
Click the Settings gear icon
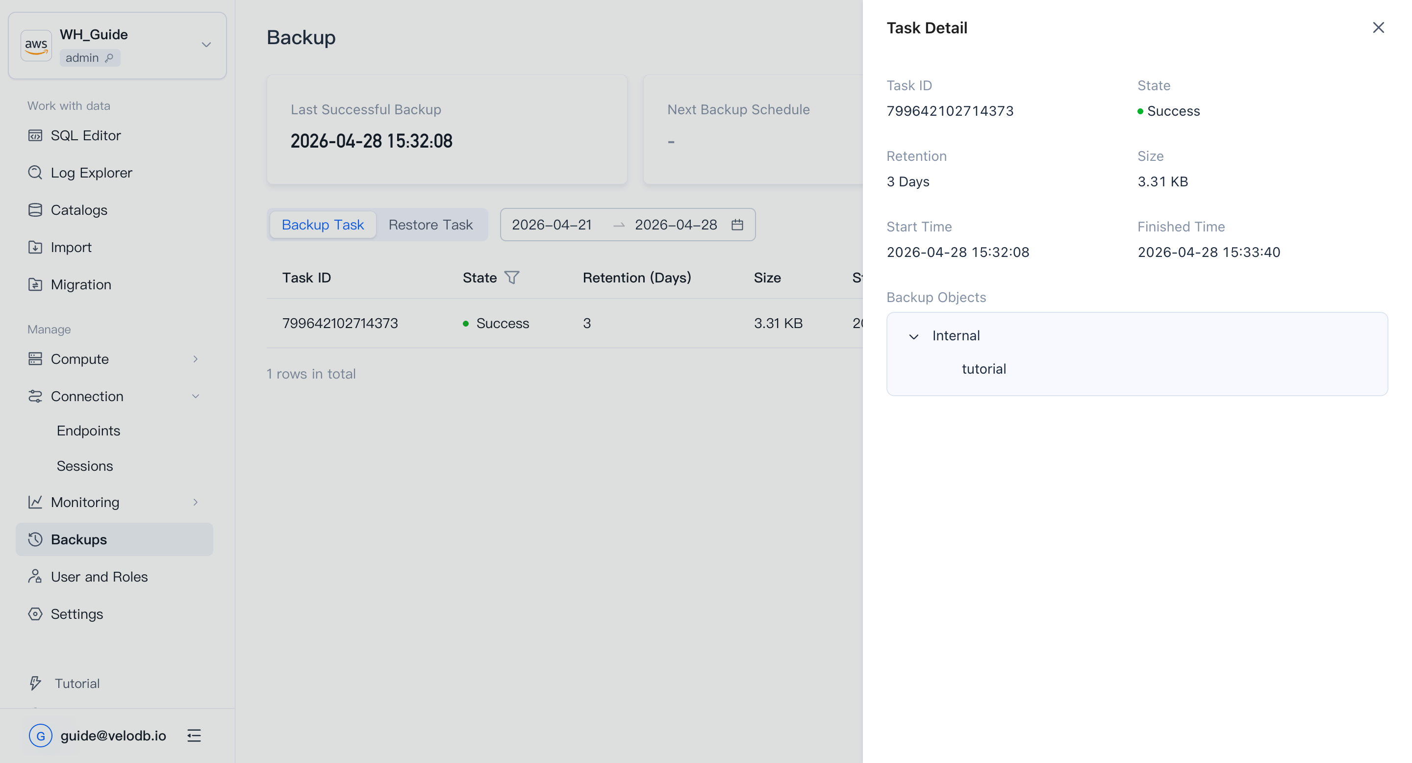point(35,614)
